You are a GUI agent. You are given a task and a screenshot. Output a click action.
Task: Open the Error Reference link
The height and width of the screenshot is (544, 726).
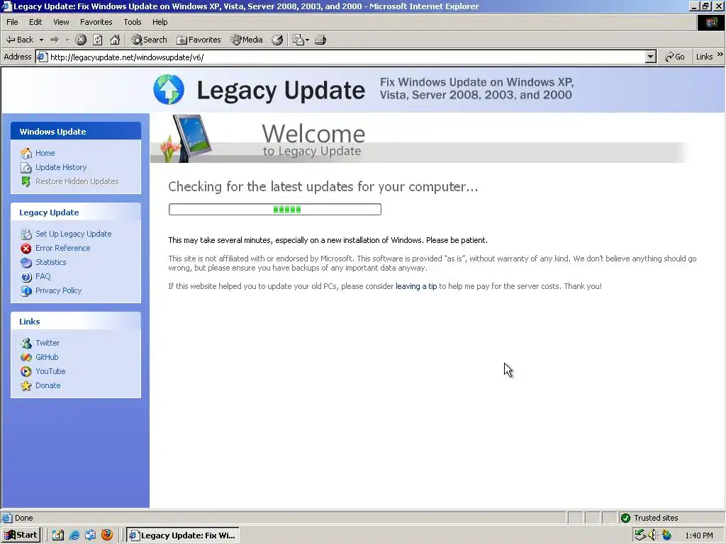pyautogui.click(x=63, y=248)
